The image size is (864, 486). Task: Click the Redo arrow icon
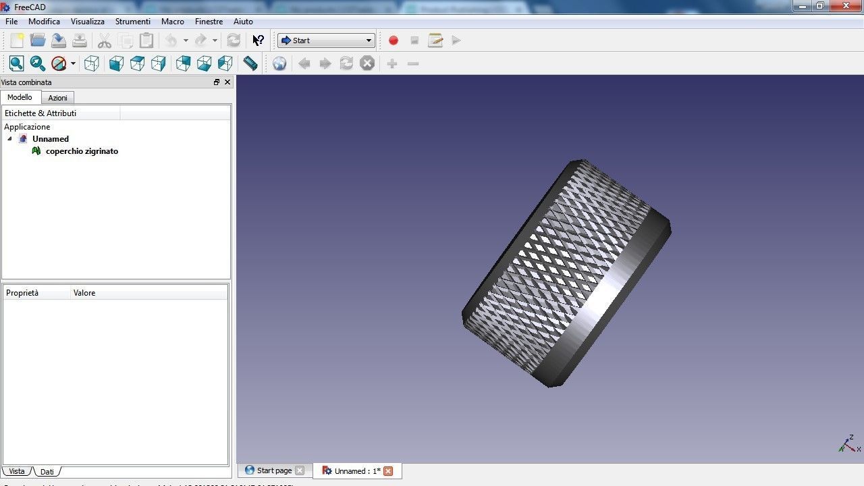click(200, 40)
